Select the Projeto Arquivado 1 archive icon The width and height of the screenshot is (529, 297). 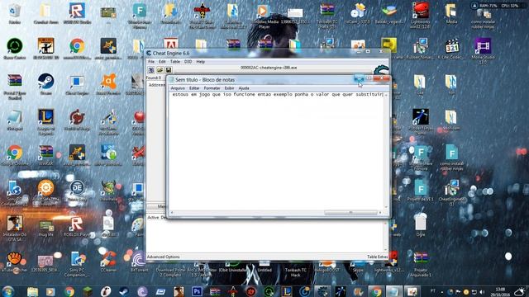(421, 264)
